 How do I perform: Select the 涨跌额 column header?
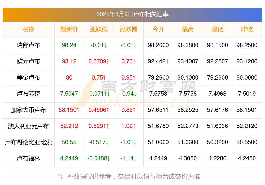[99, 29]
